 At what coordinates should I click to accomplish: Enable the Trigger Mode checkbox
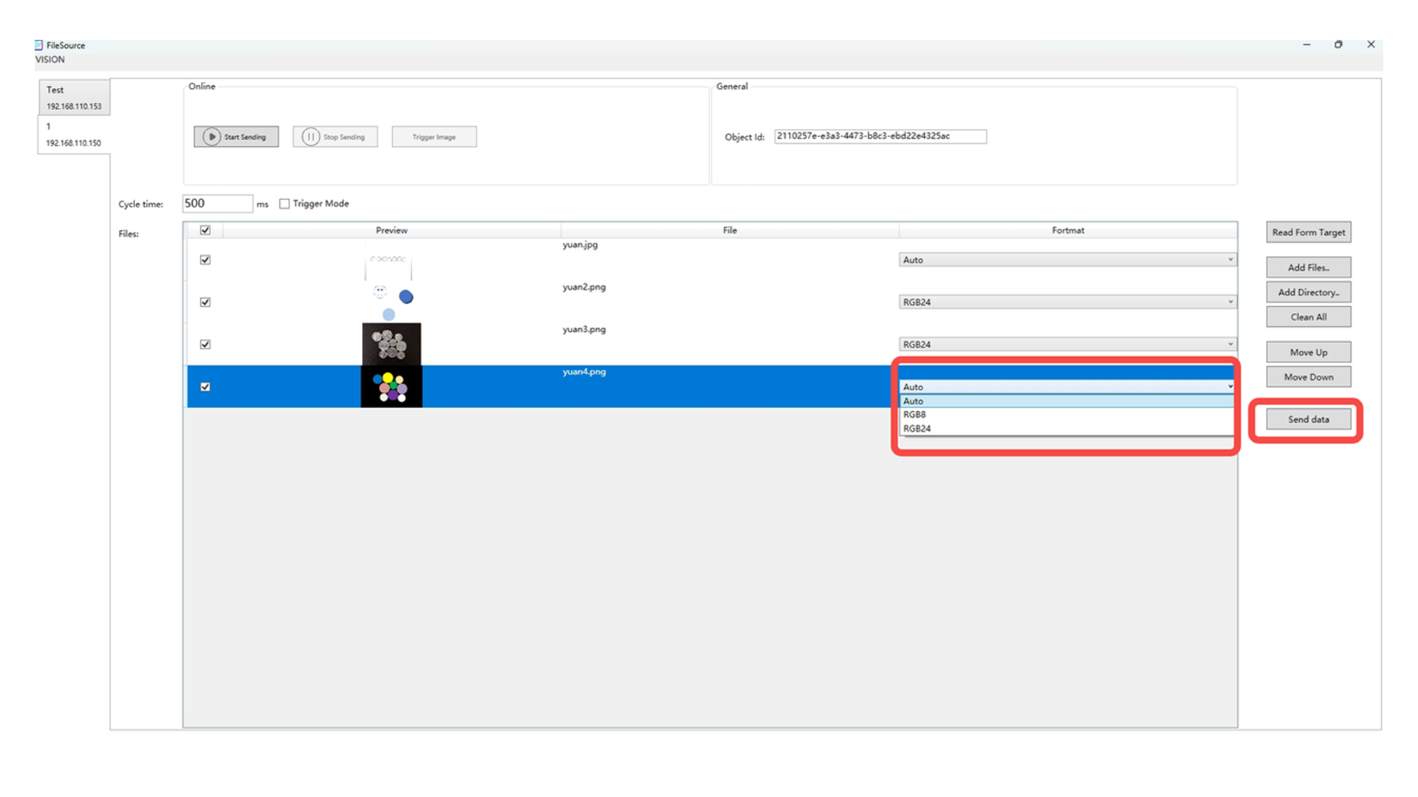284,204
